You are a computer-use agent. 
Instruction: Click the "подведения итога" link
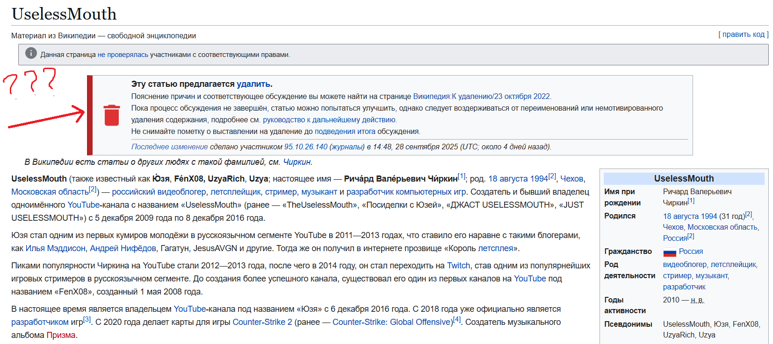(345, 132)
